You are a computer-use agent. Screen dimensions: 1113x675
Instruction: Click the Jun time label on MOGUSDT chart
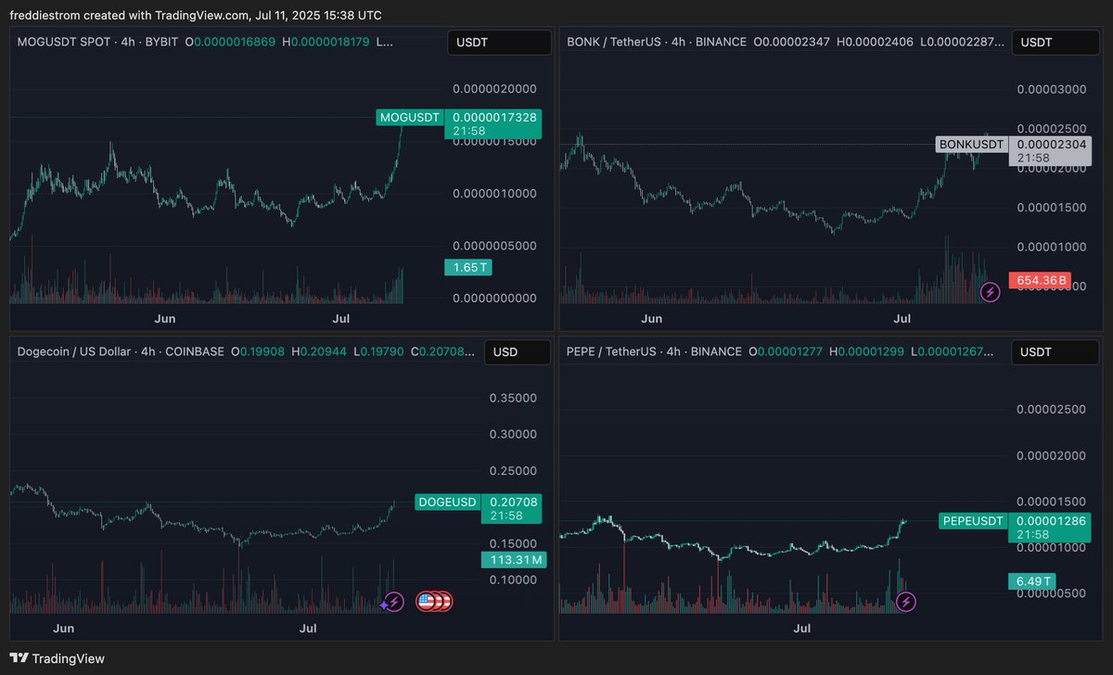coord(165,319)
